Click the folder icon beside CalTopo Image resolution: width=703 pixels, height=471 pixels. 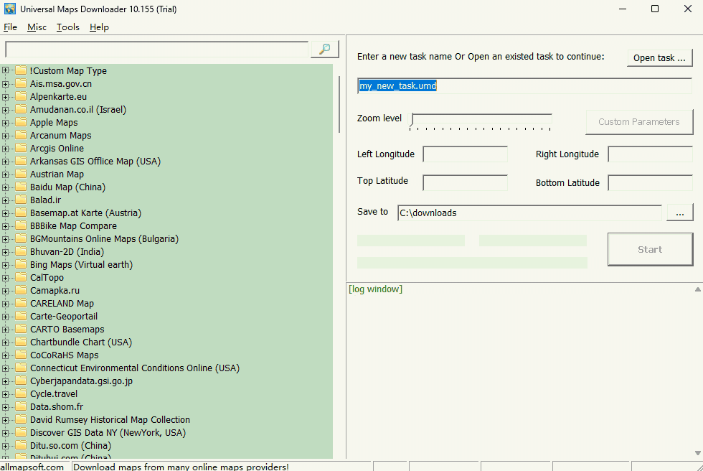(x=20, y=277)
